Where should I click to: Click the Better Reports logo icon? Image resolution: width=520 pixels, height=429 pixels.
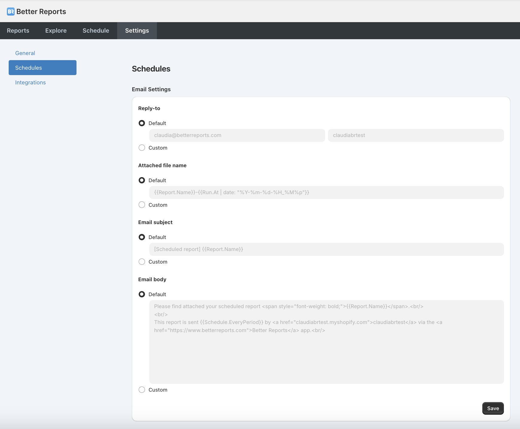pyautogui.click(x=11, y=12)
